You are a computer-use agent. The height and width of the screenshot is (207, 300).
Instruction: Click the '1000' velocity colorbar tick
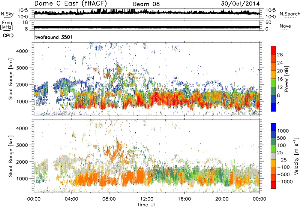(283, 131)
